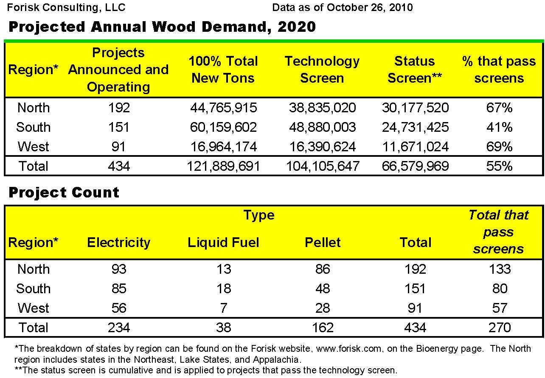Click the 'Status Screen**' column header
This screenshot has height=378, width=545.
(x=415, y=69)
